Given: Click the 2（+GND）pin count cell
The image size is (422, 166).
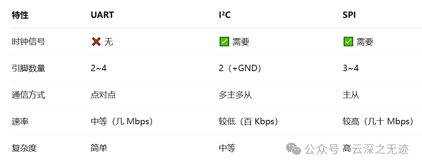Looking at the screenshot, I should coord(240,68).
